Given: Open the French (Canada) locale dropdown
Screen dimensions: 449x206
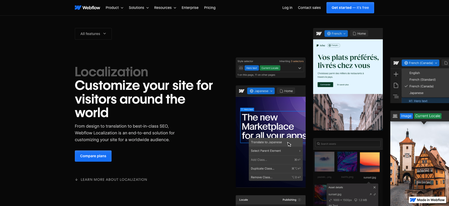Looking at the screenshot, I should click(x=420, y=63).
